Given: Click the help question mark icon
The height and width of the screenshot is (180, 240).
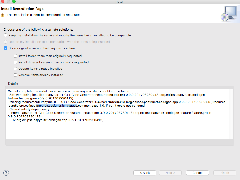Looking at the screenshot, I should point(6,173).
